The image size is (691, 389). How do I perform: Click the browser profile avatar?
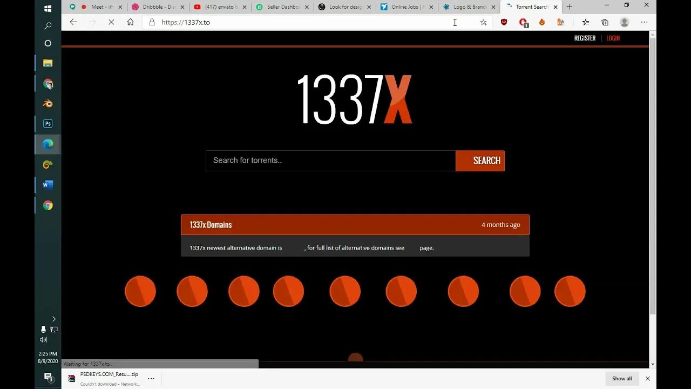pos(625,22)
